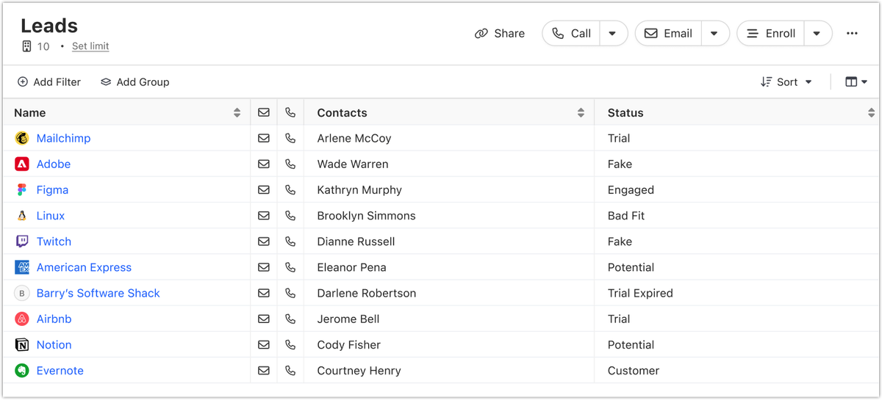Screen dimensions: 882x403
Task: Click the Call button
Action: click(x=571, y=33)
